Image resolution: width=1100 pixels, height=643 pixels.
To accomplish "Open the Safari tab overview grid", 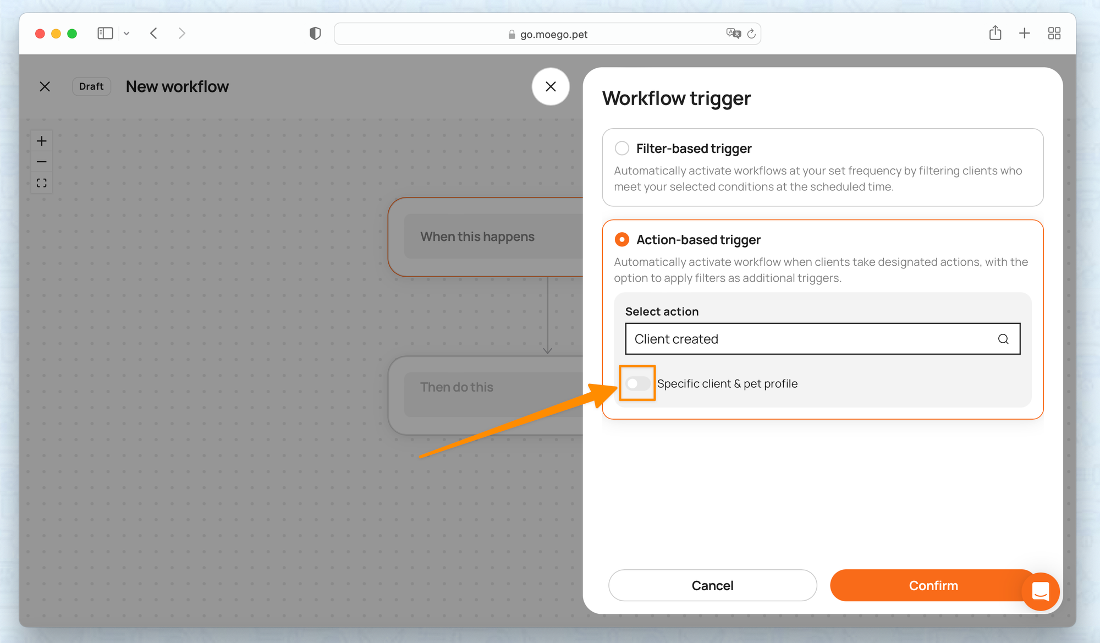I will pos(1054,34).
